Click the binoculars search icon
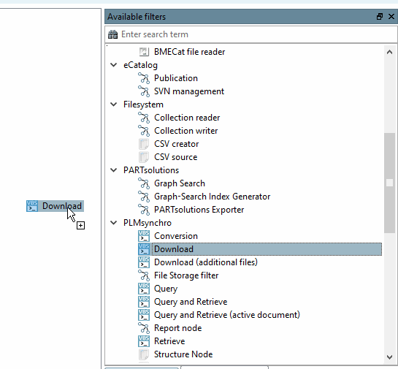This screenshot has width=398, height=369. pos(113,34)
